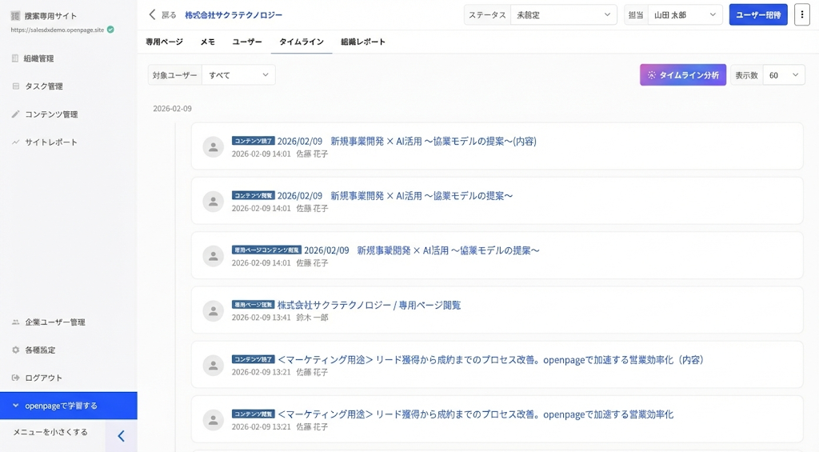The width and height of the screenshot is (819, 452).
Task: Open the 表示数 60 dropdown
Action: tap(784, 75)
